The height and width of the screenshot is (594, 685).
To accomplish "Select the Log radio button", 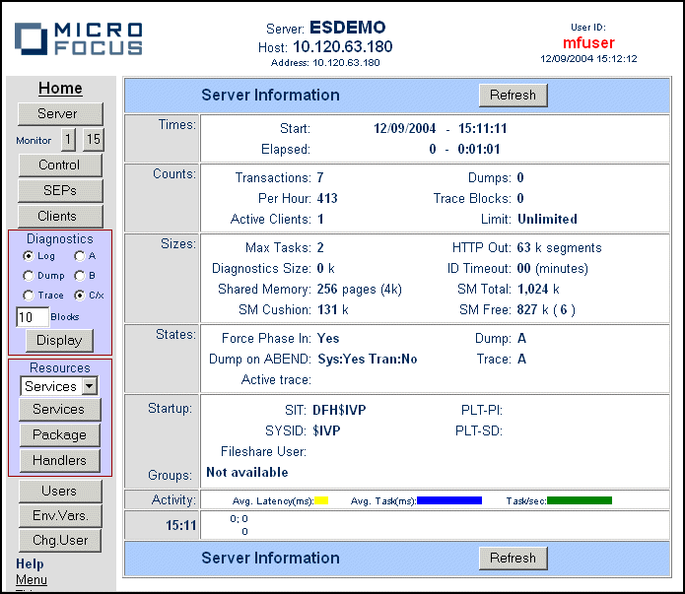I will tap(29, 256).
